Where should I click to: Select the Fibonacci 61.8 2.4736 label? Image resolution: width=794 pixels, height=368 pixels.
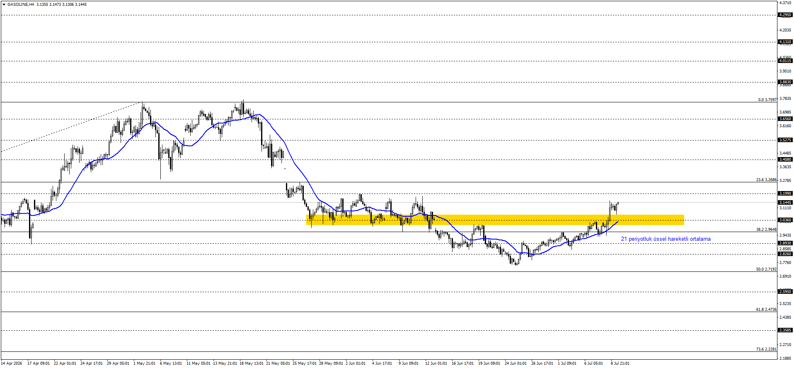tap(766, 309)
